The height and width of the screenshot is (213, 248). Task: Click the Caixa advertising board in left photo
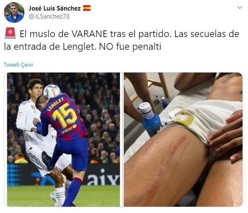(x=103, y=178)
